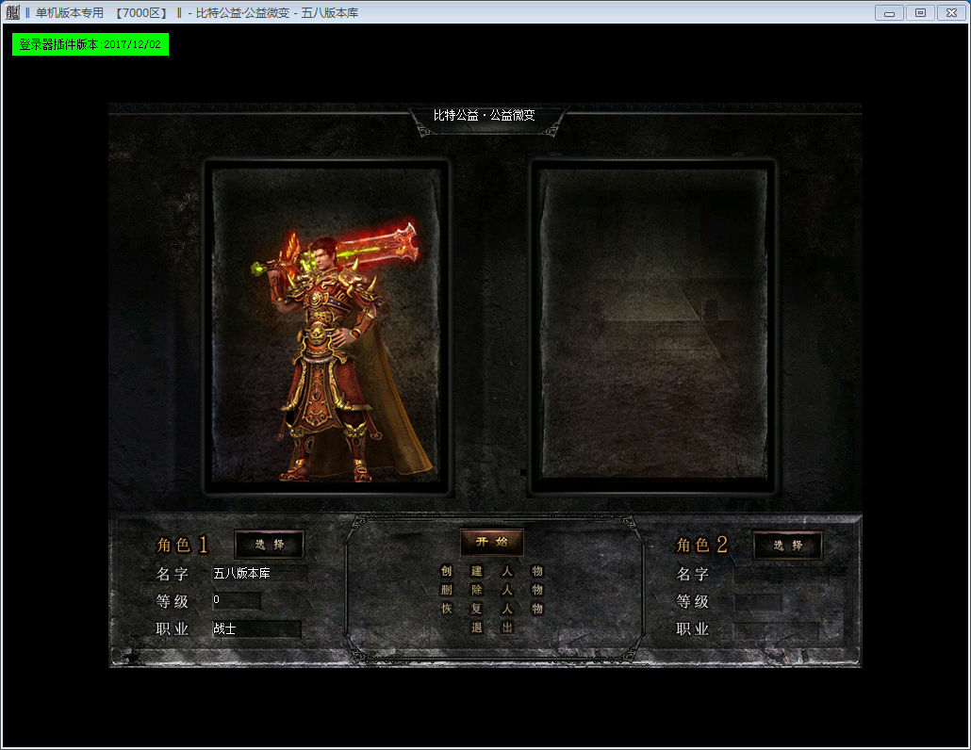Click the 角色 1 class field 战士
Viewport: 971px width, 750px height.
(x=256, y=628)
